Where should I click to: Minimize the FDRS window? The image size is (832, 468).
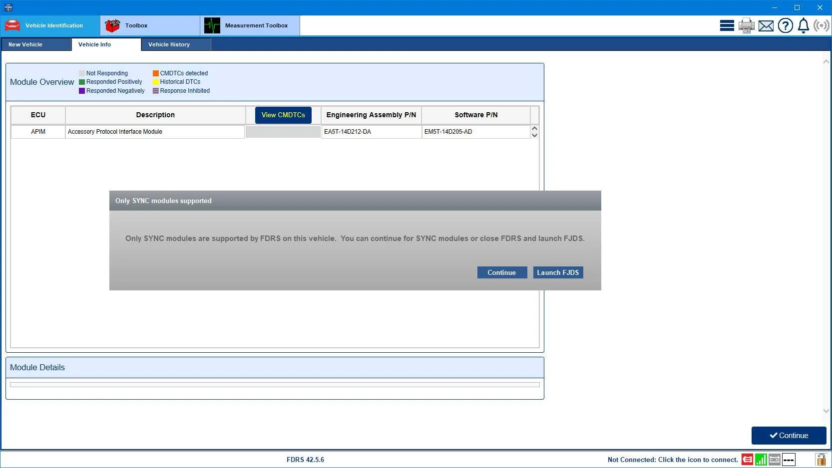775,7
